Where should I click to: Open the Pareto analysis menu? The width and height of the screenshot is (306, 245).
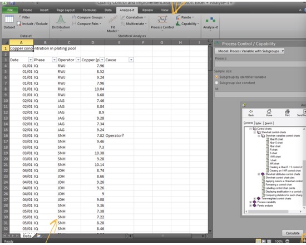(185, 17)
